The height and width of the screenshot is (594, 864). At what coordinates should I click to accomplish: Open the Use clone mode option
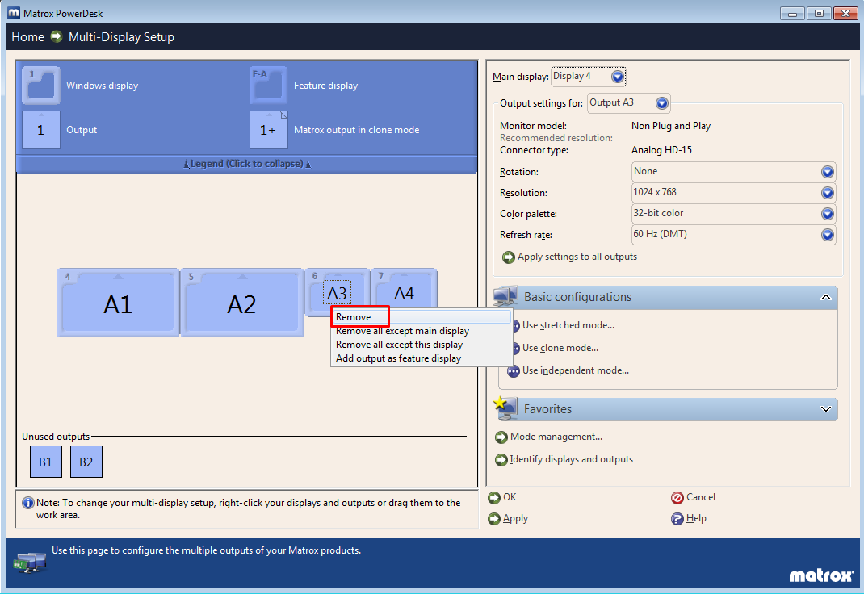tap(559, 348)
